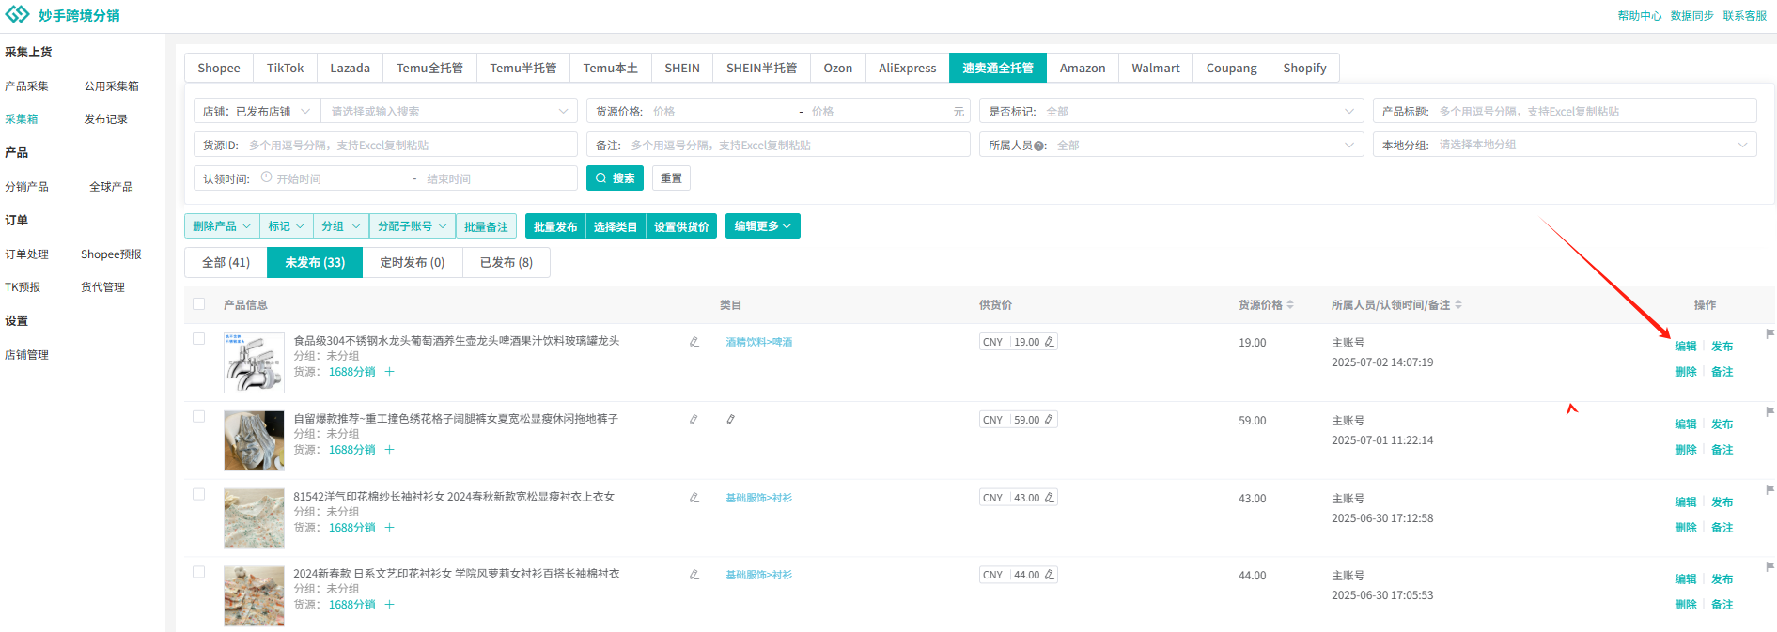Edit the CNY 43.00 supply price
The width and height of the screenshot is (1777, 632).
click(x=1050, y=498)
